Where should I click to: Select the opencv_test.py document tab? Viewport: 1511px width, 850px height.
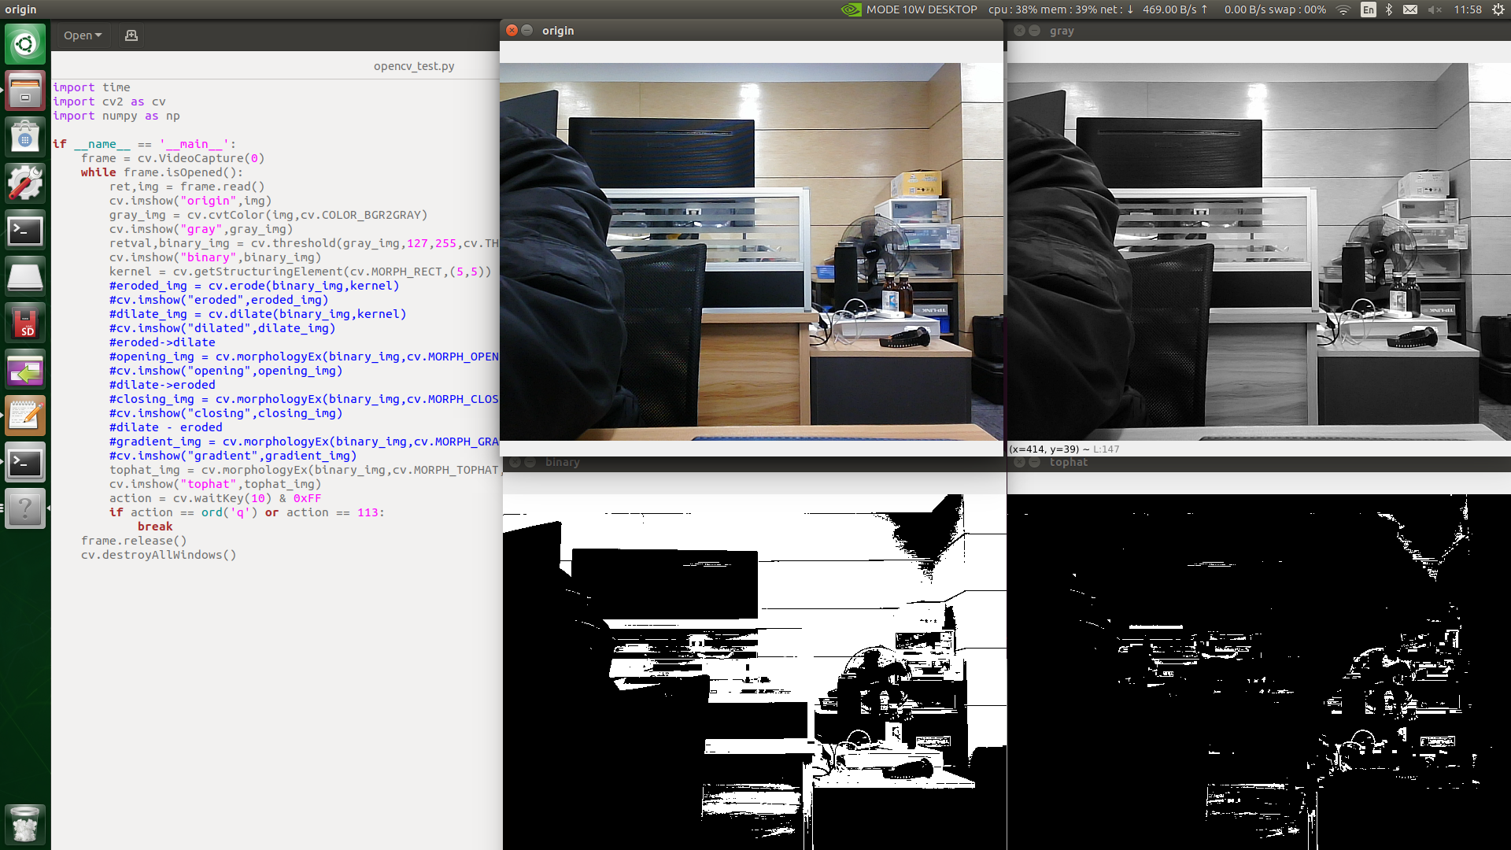[x=414, y=66]
